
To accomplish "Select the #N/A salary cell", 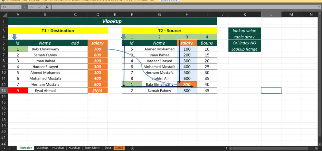I will (x=98, y=90).
